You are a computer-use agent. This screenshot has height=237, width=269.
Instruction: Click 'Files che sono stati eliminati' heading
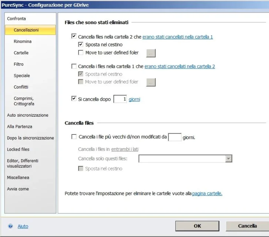96,23
